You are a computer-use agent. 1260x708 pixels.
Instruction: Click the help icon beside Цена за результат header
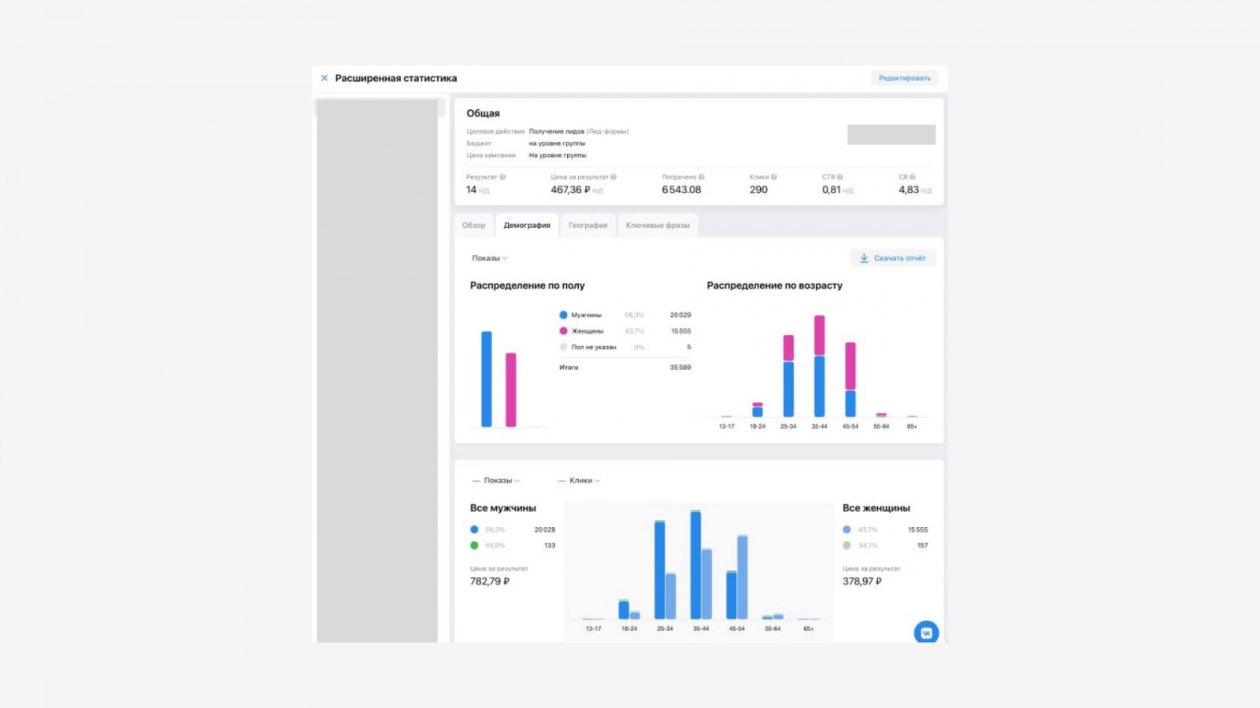tap(613, 177)
